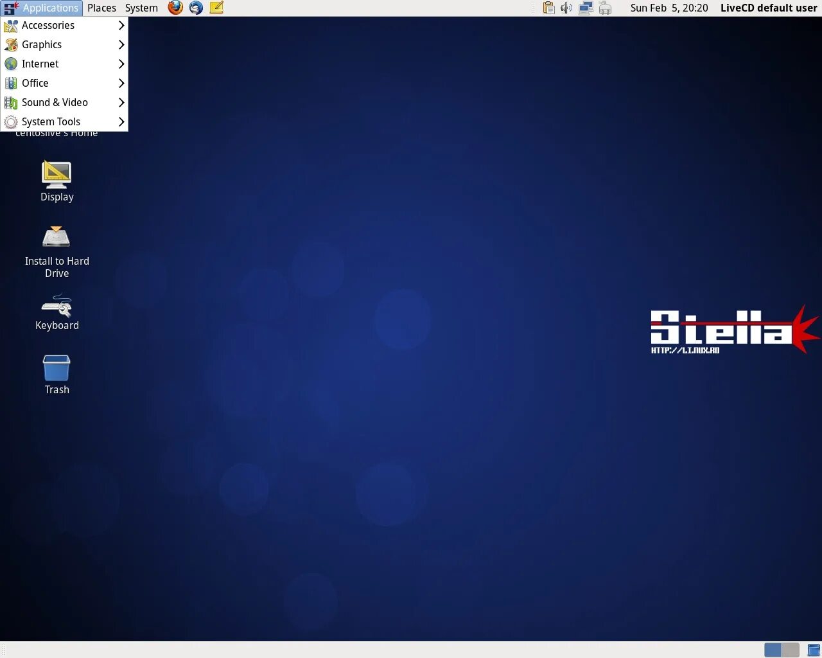Select the Keyboard desktop icon
This screenshot has height=658, width=822.
(x=57, y=313)
